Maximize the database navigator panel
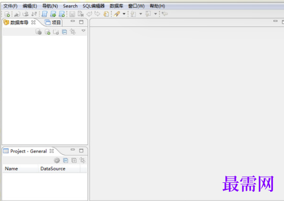284x201 pixels. 81,22
